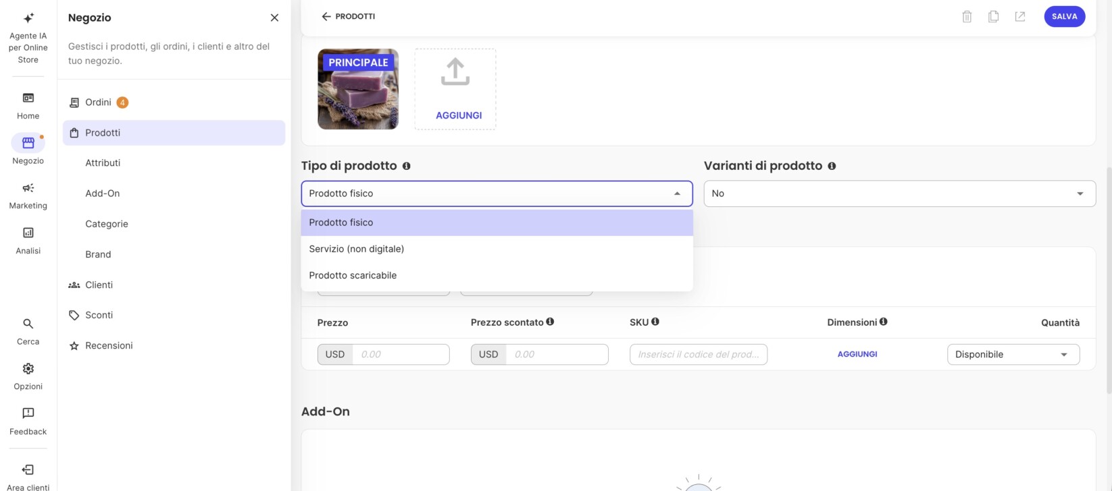Open Area clienti in the left rail

coord(28,478)
